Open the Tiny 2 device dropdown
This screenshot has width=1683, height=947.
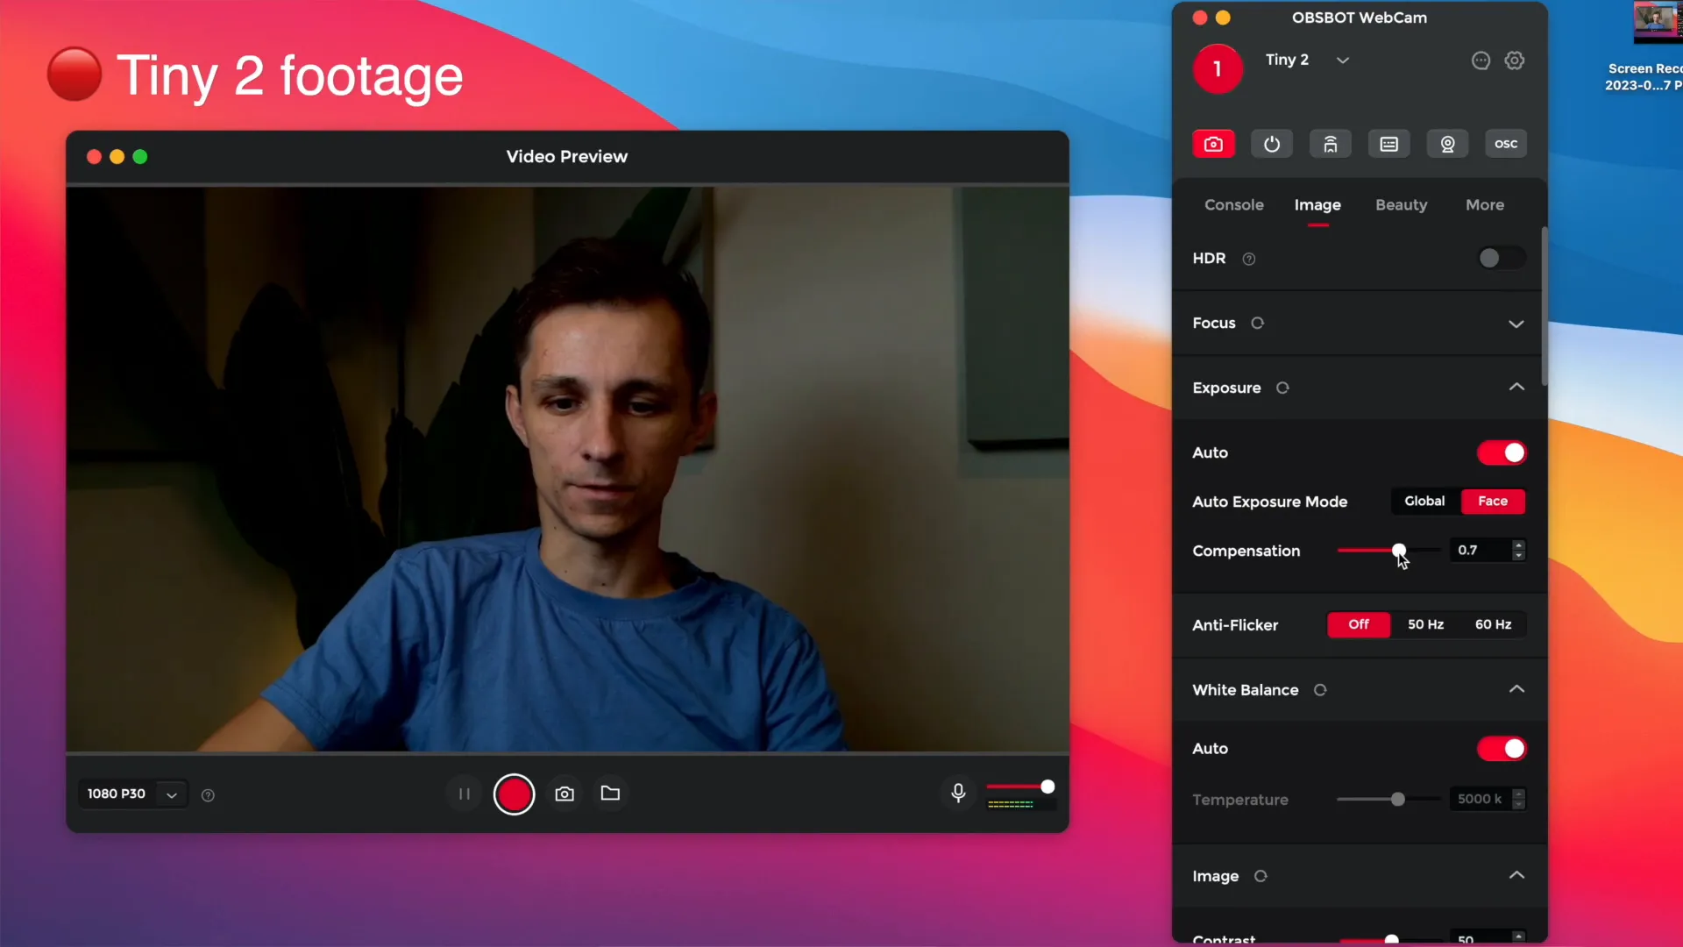pos(1342,61)
